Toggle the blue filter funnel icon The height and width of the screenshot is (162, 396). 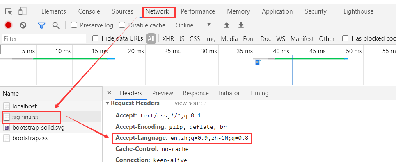(41, 25)
